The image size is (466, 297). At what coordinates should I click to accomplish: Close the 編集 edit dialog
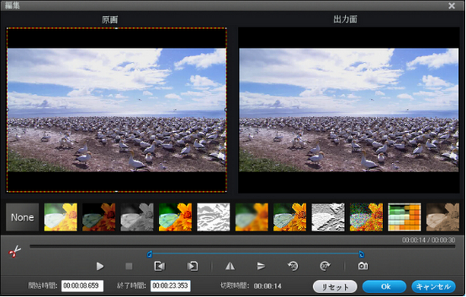(x=452, y=5)
